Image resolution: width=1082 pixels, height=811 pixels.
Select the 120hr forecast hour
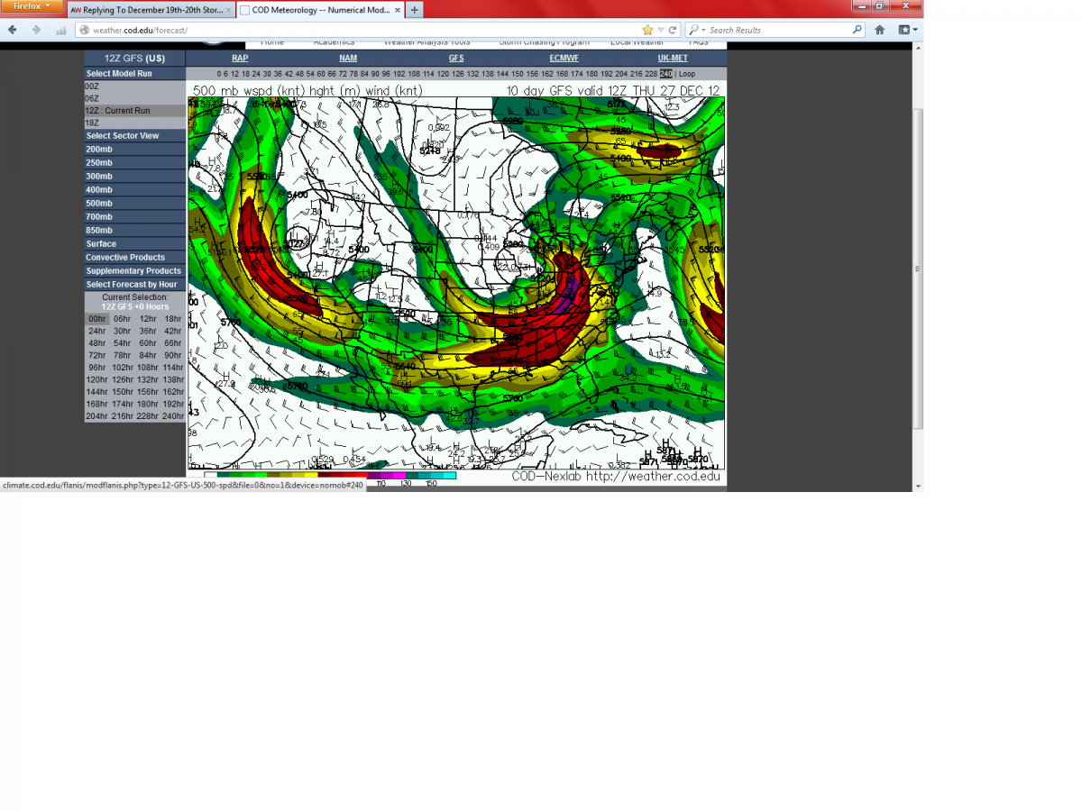97,379
